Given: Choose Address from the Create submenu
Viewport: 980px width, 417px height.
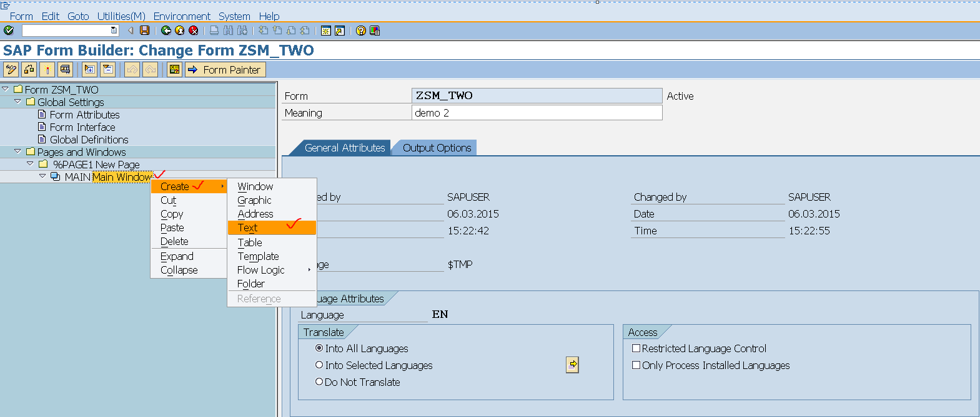Looking at the screenshot, I should click(x=272, y=214).
